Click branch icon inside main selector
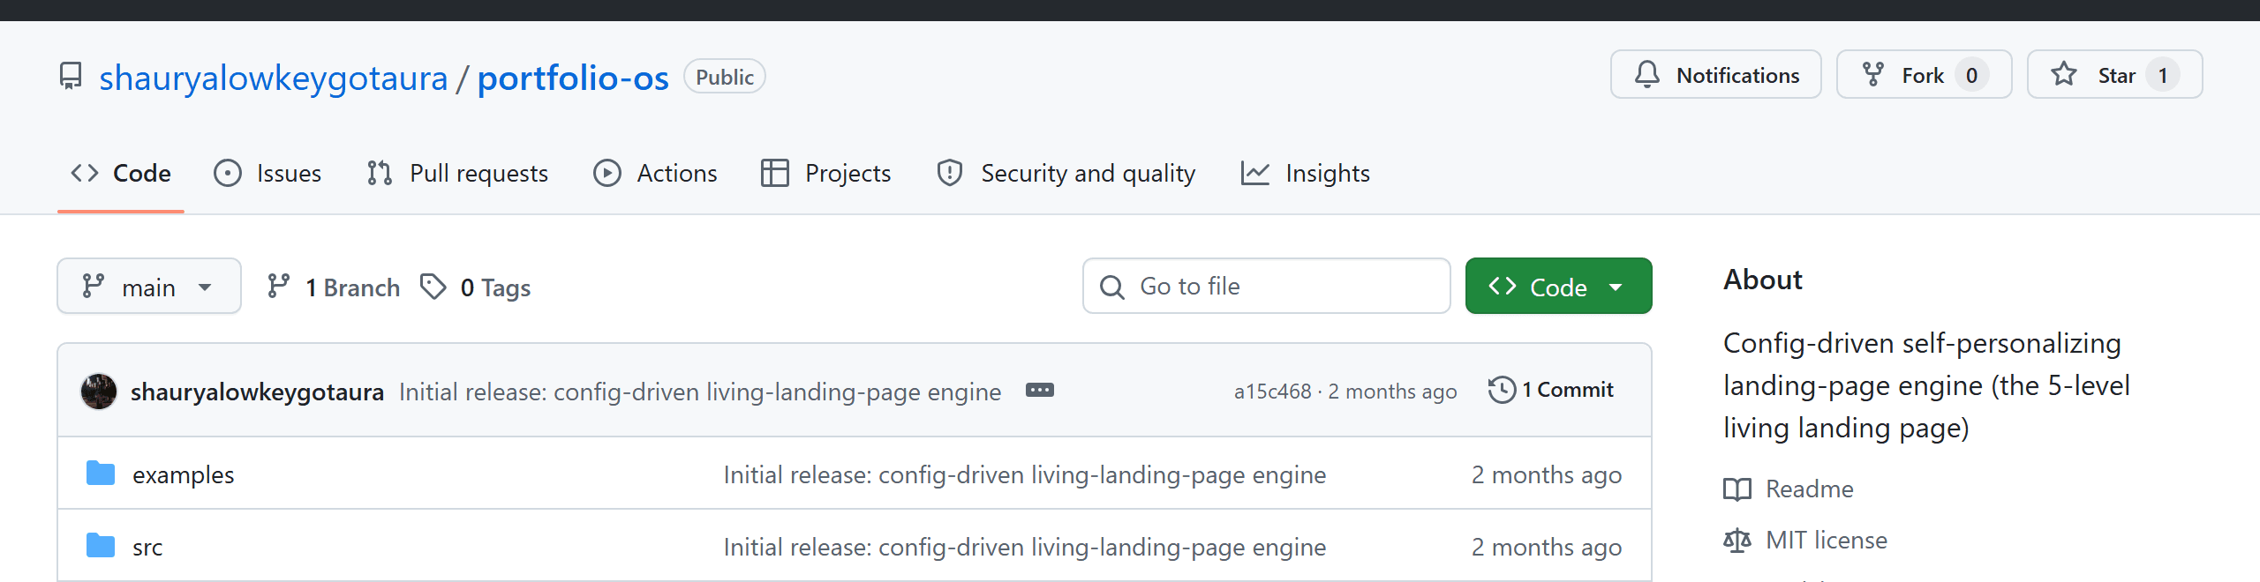Image resolution: width=2260 pixels, height=582 pixels. point(93,286)
